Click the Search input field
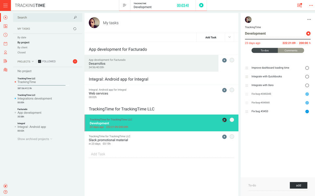Image resolution: width=315 pixels, height=196 pixels. [x=48, y=17]
